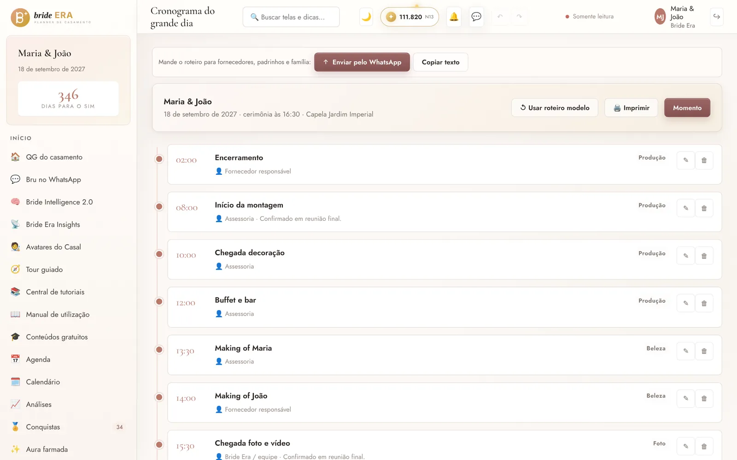
Task: Click the undo arrow icon
Action: point(500,17)
